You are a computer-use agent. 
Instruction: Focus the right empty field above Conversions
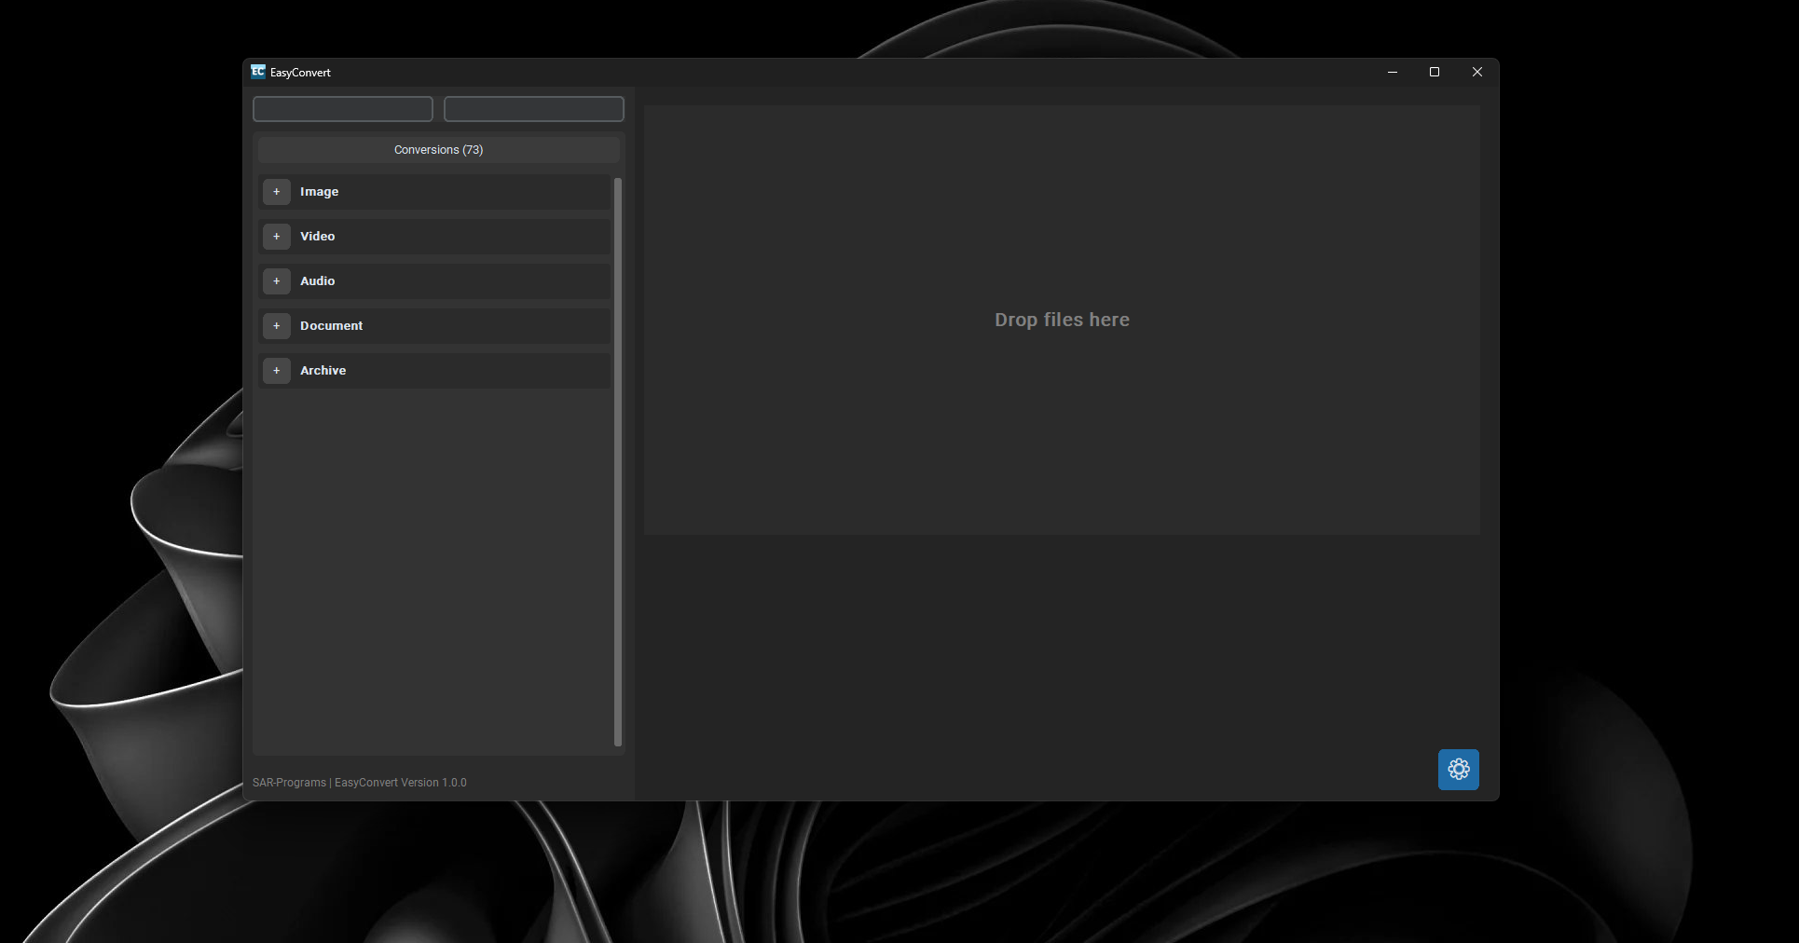coord(533,109)
